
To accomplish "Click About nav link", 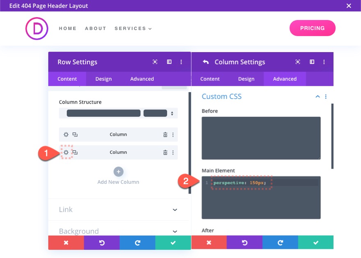I will click(x=96, y=29).
